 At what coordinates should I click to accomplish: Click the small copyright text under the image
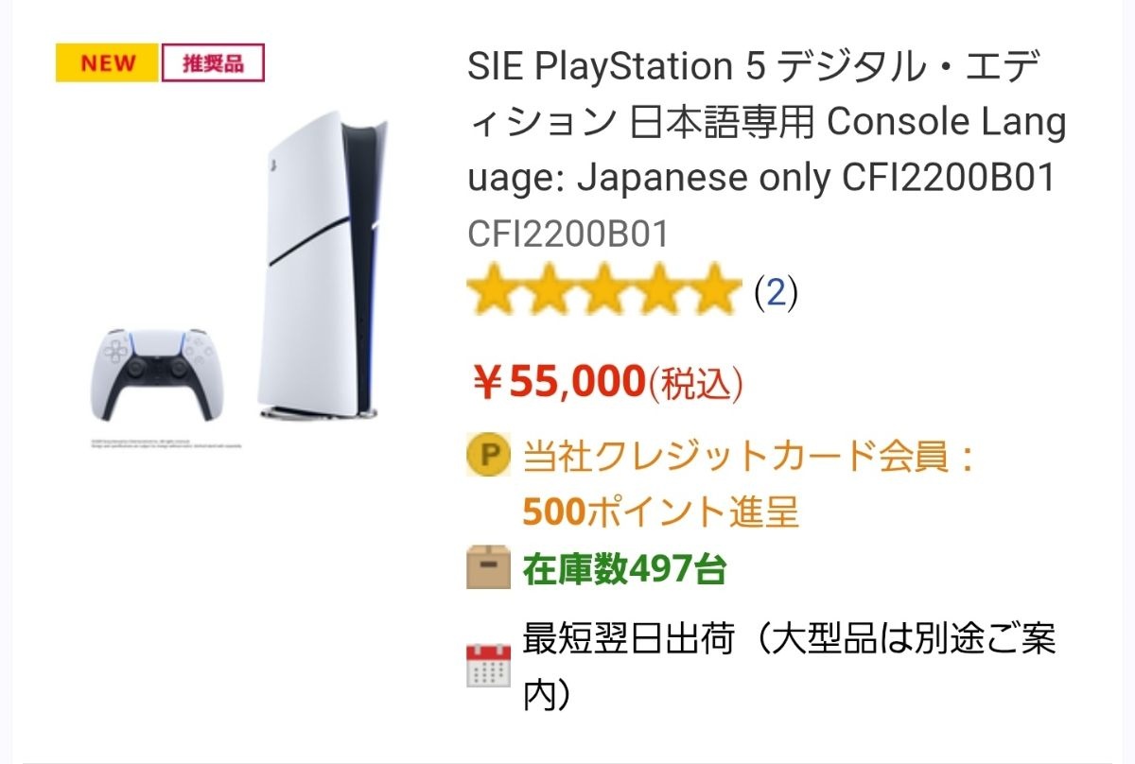point(166,443)
